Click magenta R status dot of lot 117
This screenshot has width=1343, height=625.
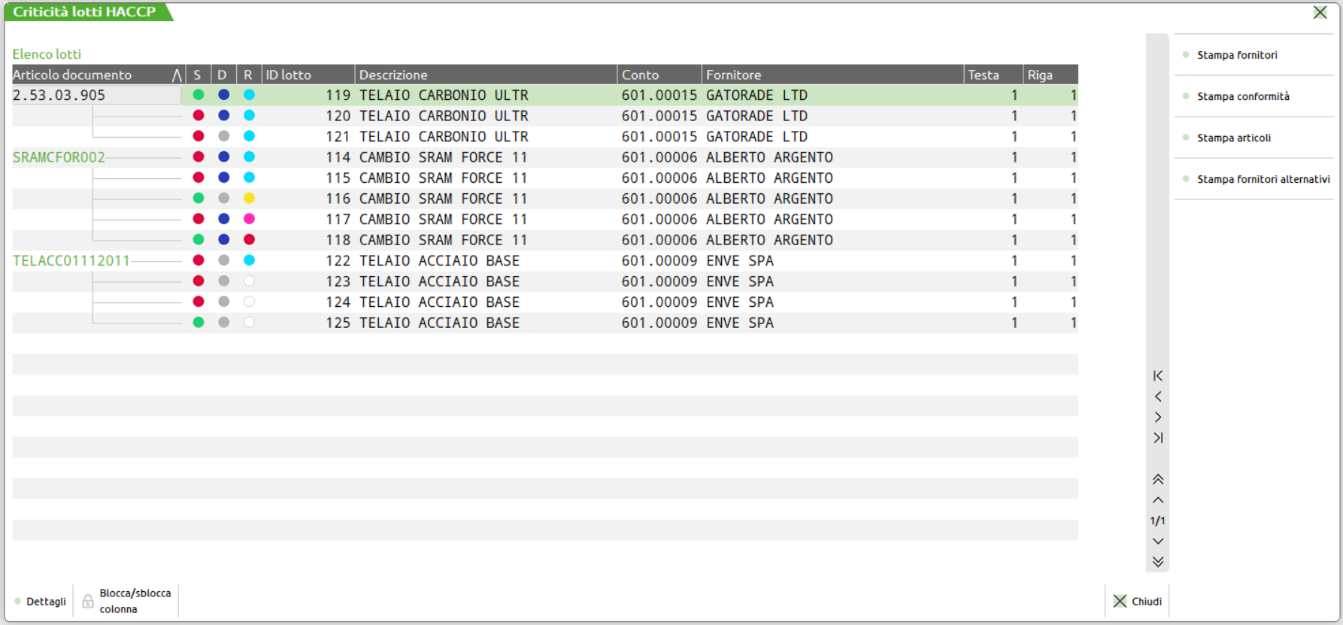249,219
